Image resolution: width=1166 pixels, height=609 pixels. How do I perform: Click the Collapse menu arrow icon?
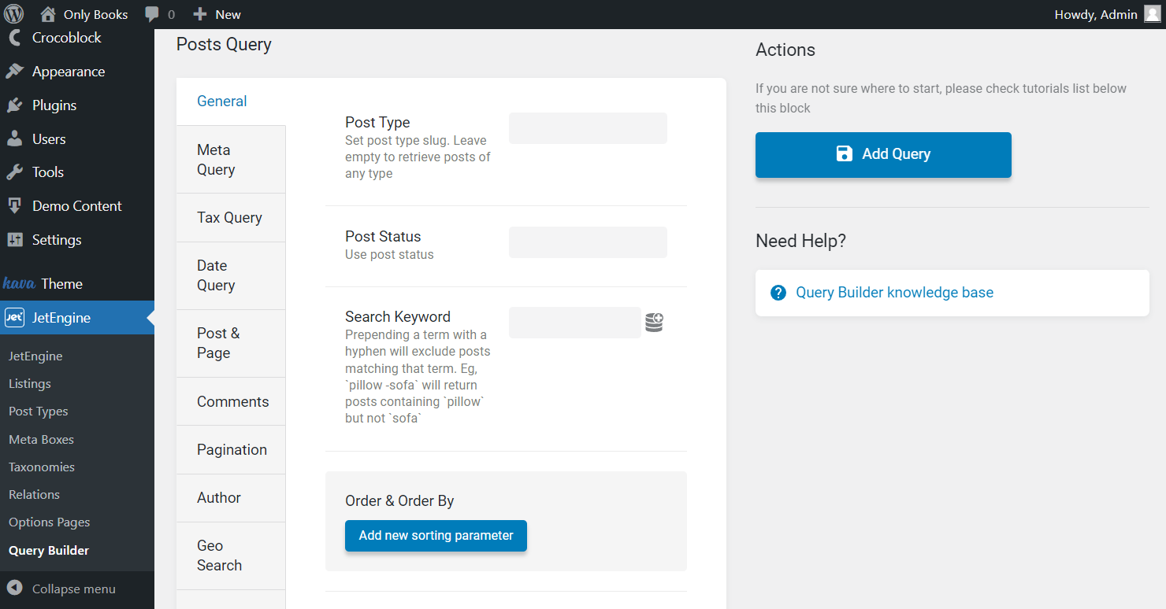coord(14,589)
